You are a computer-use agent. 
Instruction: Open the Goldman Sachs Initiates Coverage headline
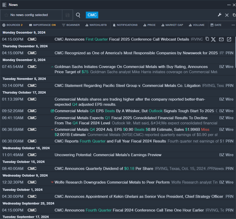point(131,67)
